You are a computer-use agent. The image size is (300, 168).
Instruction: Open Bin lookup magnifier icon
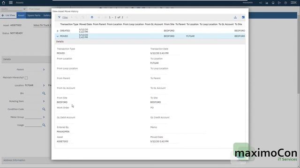click(x=44, y=93)
